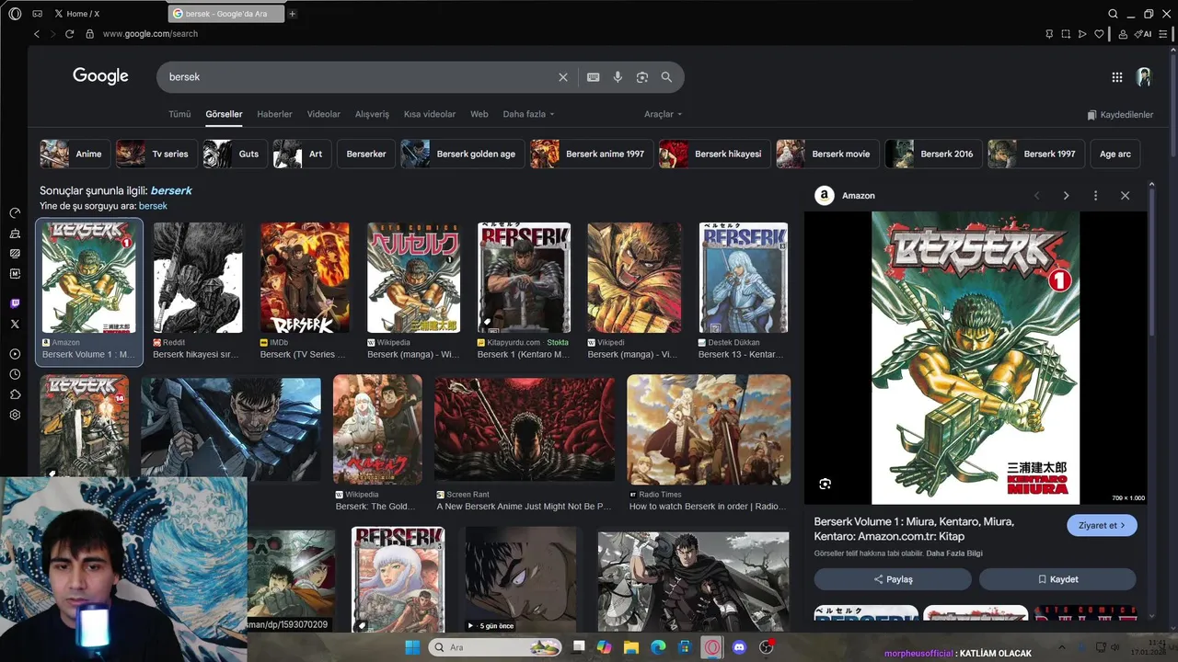This screenshot has width=1178, height=662.
Task: Clear the search box text
Action: [563, 77]
